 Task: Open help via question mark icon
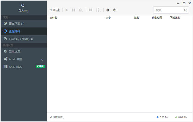point(115,10)
